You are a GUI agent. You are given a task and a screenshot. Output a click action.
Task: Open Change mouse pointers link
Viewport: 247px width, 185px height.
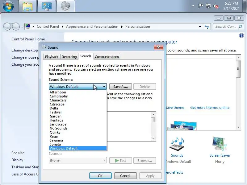click(25, 57)
